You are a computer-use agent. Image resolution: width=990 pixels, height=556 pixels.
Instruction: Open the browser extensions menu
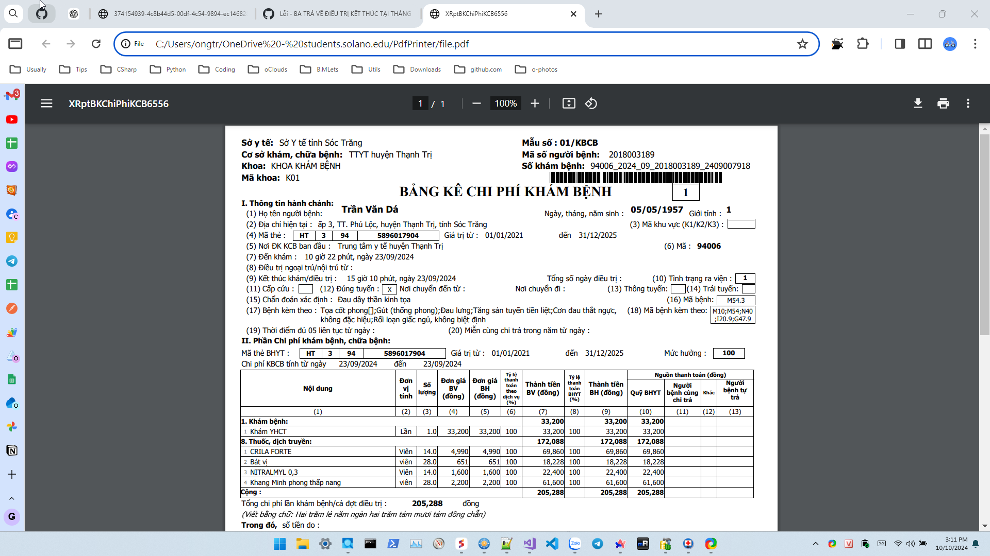[x=863, y=44]
